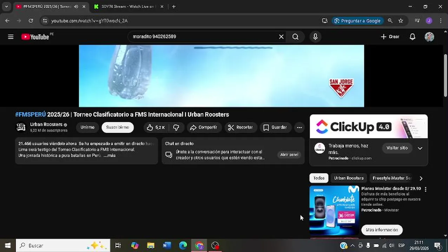
Task: Start voice search with microphone
Action: pyautogui.click(x=315, y=37)
